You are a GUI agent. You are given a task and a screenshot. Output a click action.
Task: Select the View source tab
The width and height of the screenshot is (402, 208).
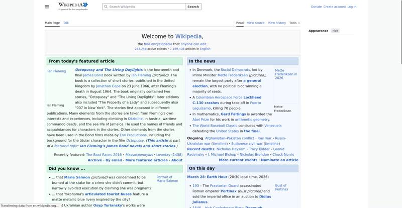[255, 23]
